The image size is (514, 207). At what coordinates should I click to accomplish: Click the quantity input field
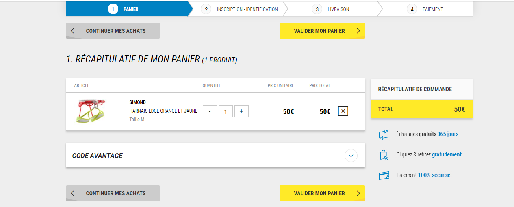226,111
